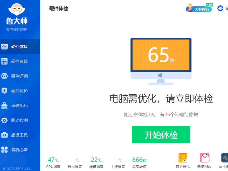Click version number 6.1023.3595.414
The height and width of the screenshot is (171, 228).
pyautogui.click(x=17, y=169)
